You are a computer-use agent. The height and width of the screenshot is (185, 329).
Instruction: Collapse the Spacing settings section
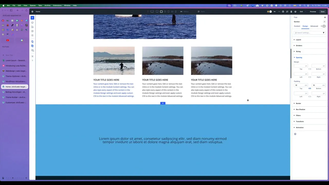tap(299, 57)
